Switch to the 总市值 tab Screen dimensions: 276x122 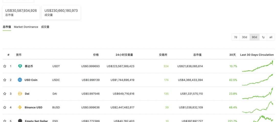click(x=7, y=27)
